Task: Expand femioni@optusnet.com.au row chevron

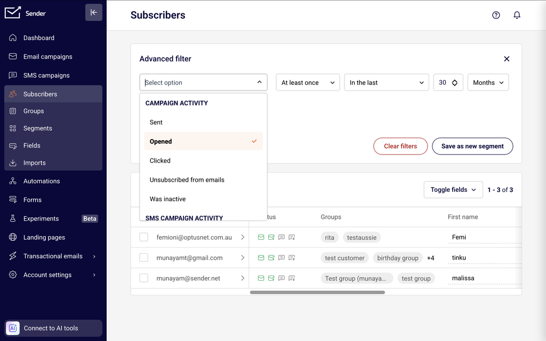Action: pyautogui.click(x=243, y=237)
